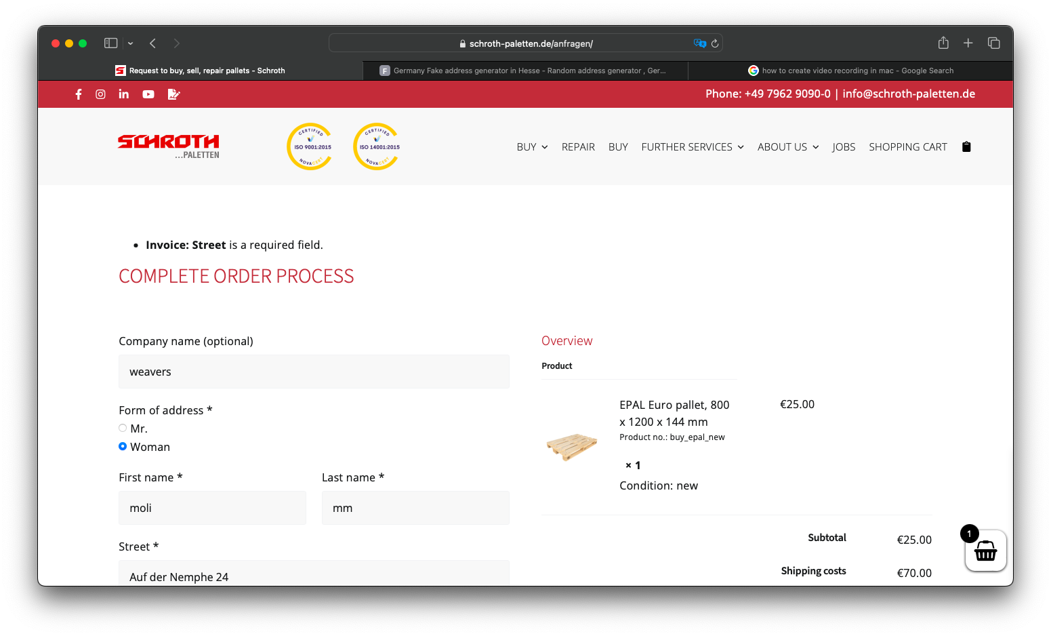The image size is (1051, 636).
Task: View the ISO 9001:2015 certificate badge
Action: (311, 146)
